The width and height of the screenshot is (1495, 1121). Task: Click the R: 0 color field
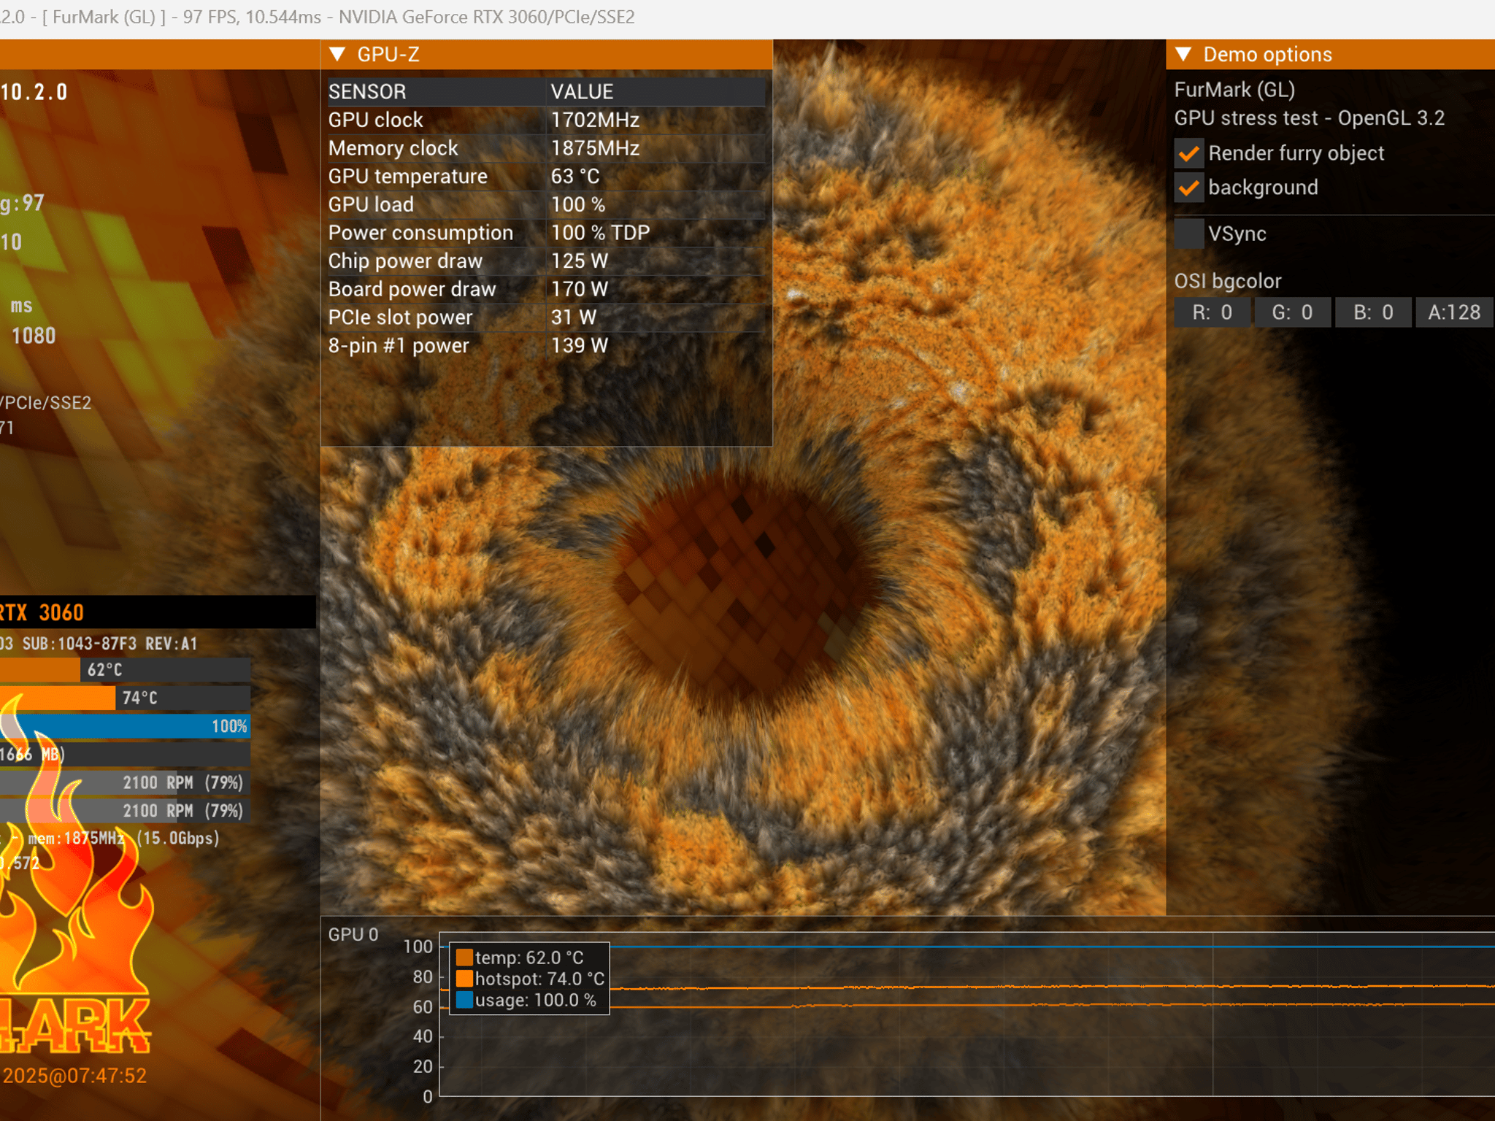pyautogui.click(x=1212, y=312)
